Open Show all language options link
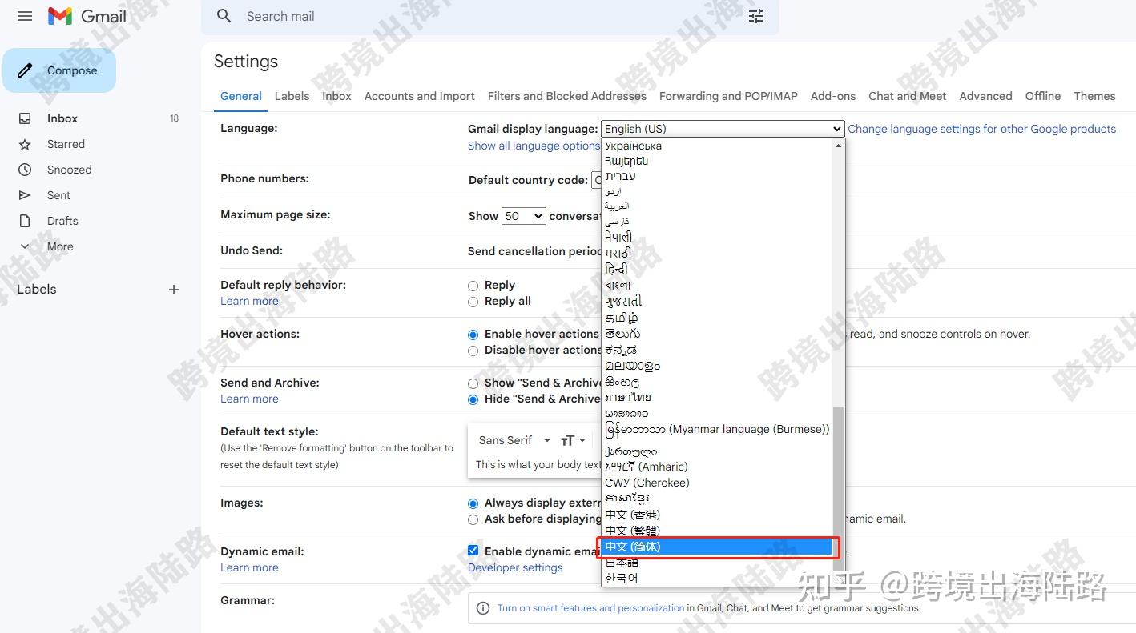The width and height of the screenshot is (1136, 633). 534,146
